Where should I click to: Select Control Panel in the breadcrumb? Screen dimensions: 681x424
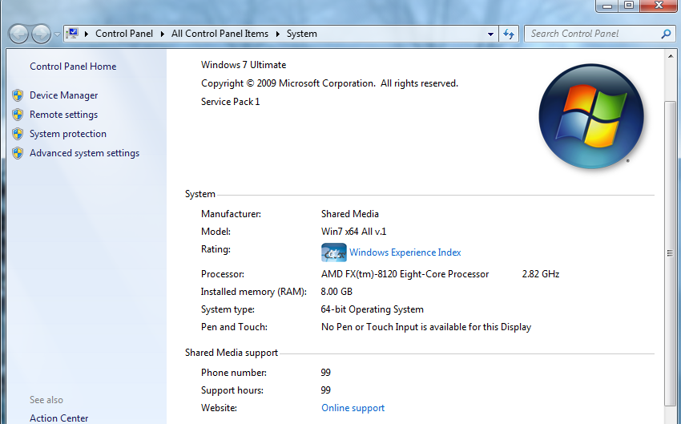tap(124, 34)
